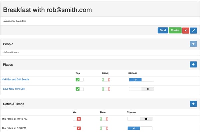Viewport: 200px width, 132px height.
Task: Click the People section heading
Action: [8, 44]
